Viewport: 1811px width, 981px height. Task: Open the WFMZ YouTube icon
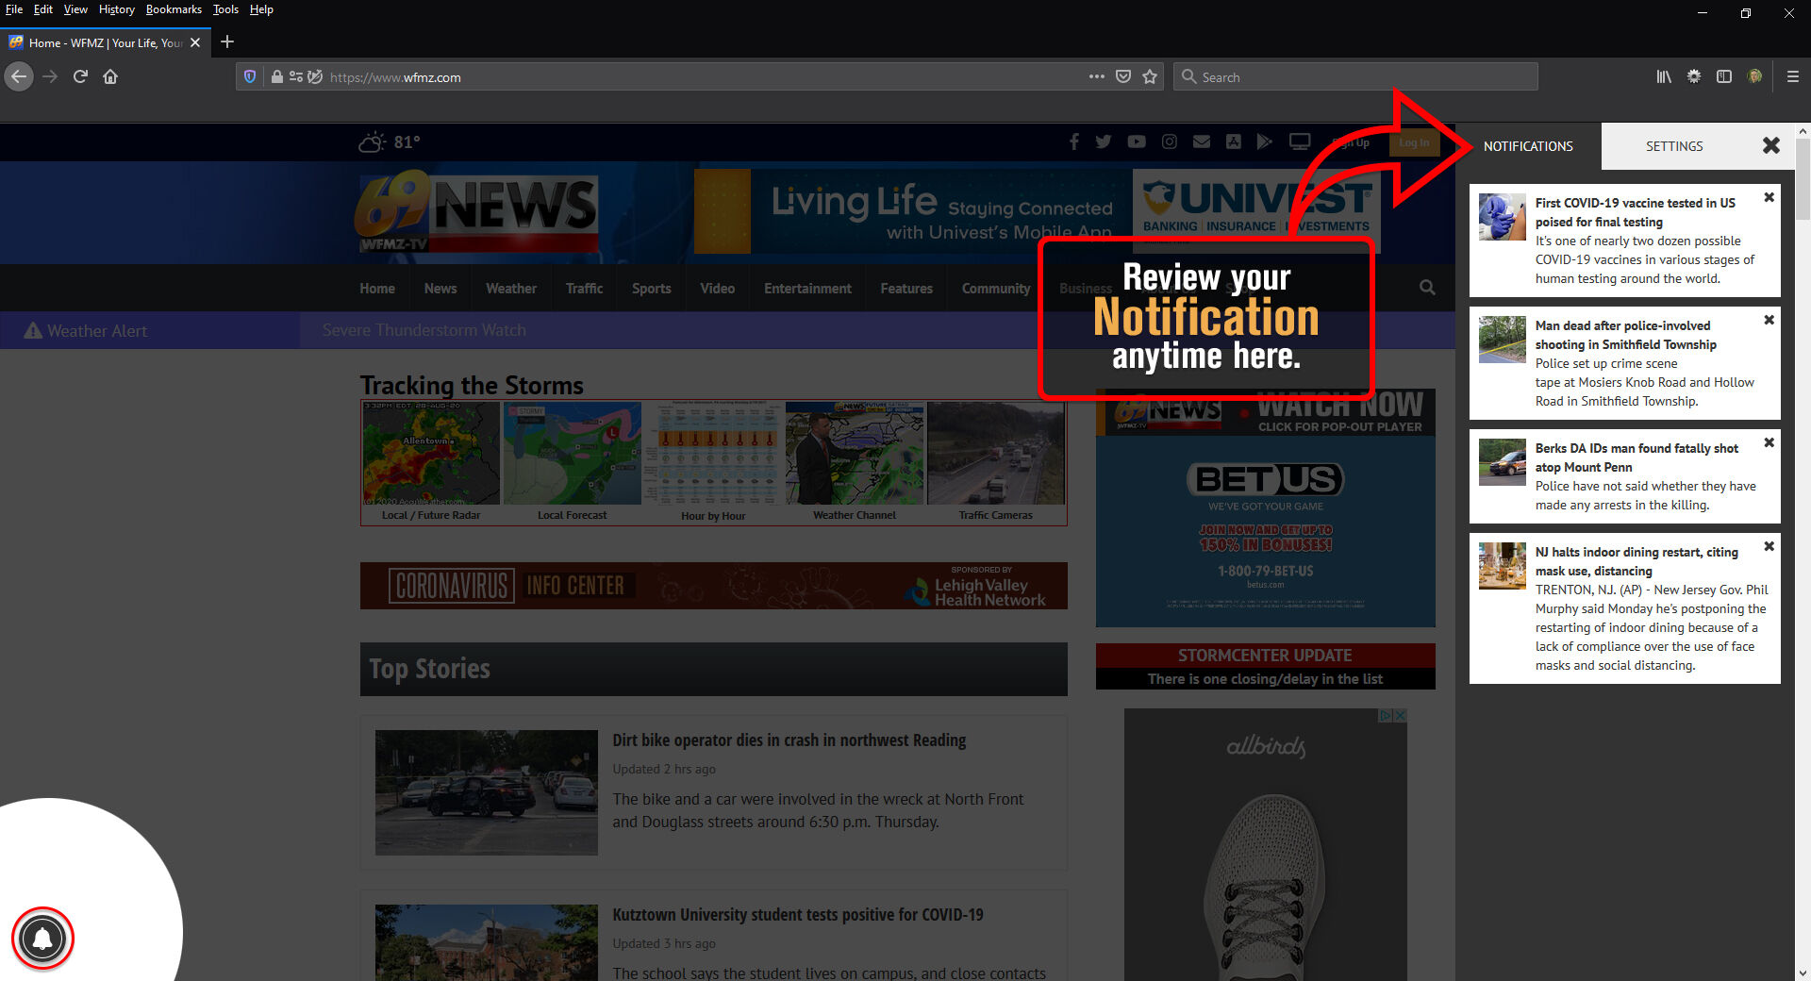(1136, 141)
